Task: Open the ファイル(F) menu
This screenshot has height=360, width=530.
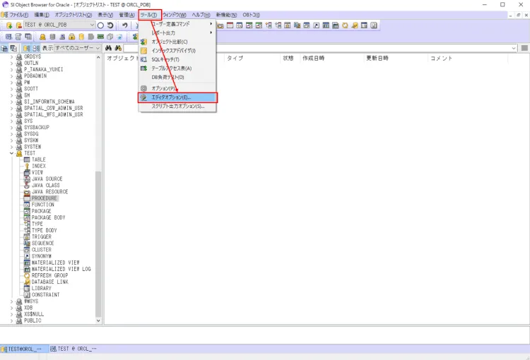Action: point(18,15)
